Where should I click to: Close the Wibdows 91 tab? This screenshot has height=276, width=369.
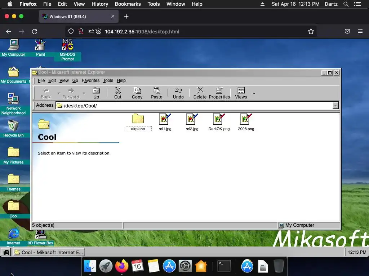tap(113, 16)
